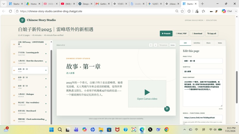Open the volume control in tray
Image resolution: width=239 pixels, height=134 pixels.
tap(215, 130)
